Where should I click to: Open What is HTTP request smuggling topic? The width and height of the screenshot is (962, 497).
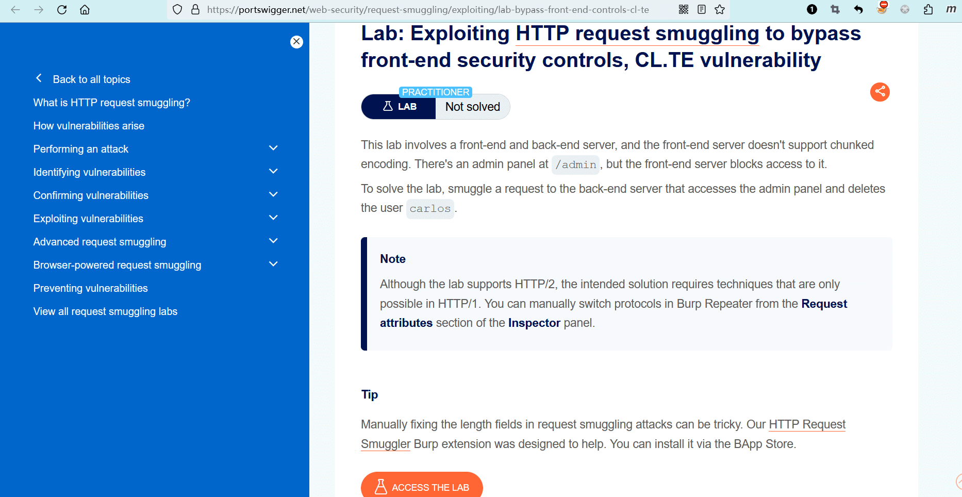tap(112, 103)
